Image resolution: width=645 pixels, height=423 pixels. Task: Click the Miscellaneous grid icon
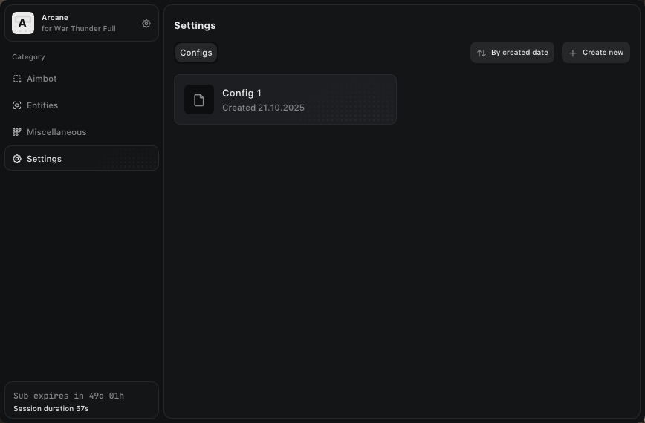pos(17,132)
